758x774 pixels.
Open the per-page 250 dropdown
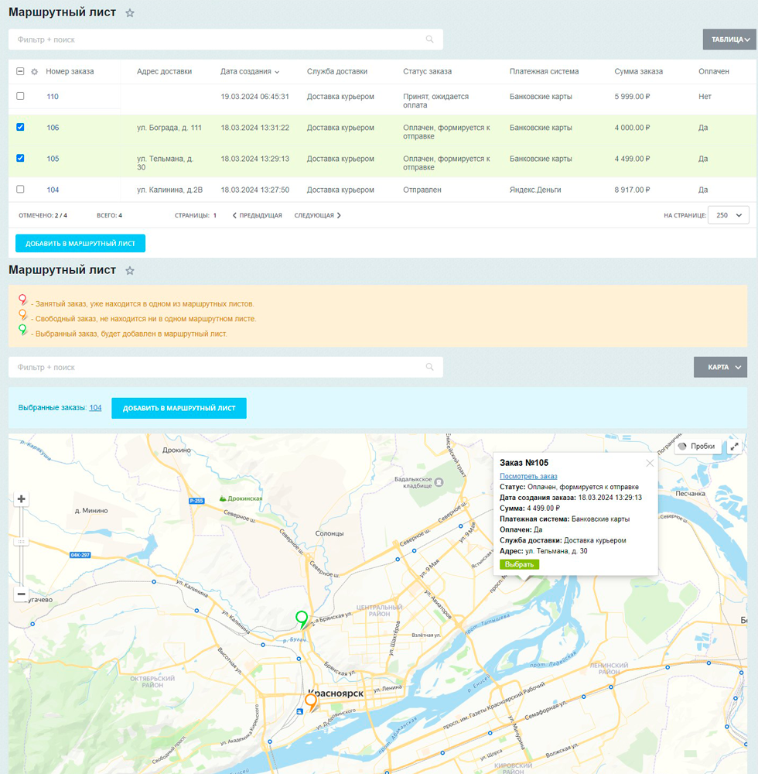click(x=729, y=215)
